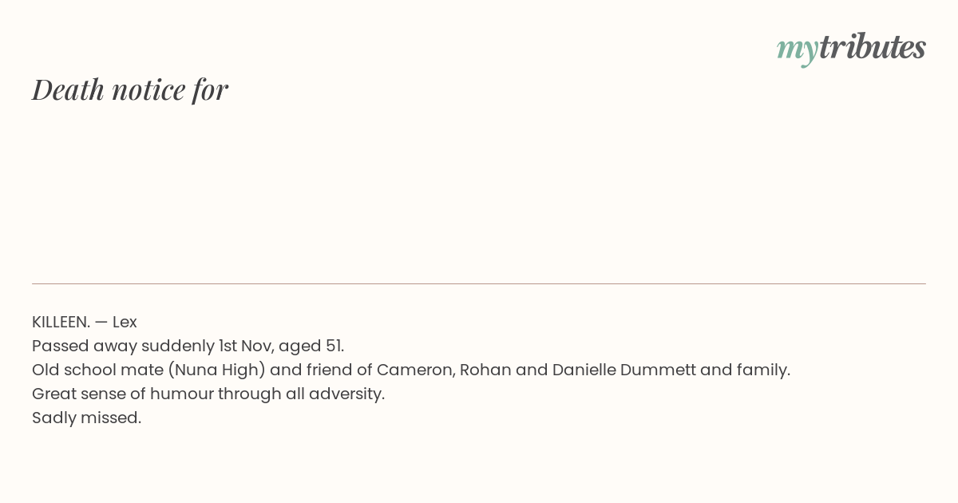Click the mytributes logo
The image size is (958, 503).
coord(851,48)
